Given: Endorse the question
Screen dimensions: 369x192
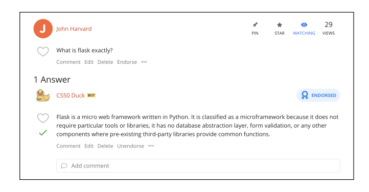Looking at the screenshot, I should tap(127, 62).
